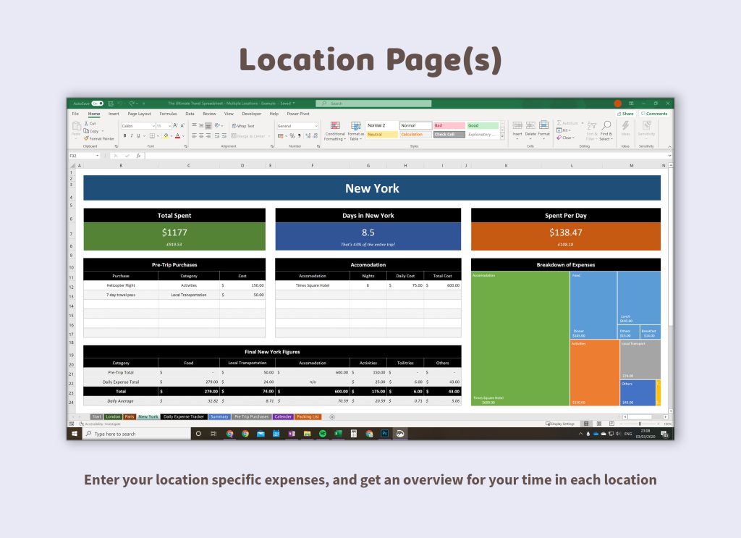Screen dimensions: 741x538
Task: Toggle Wrap Text for cells
Action: tap(242, 126)
